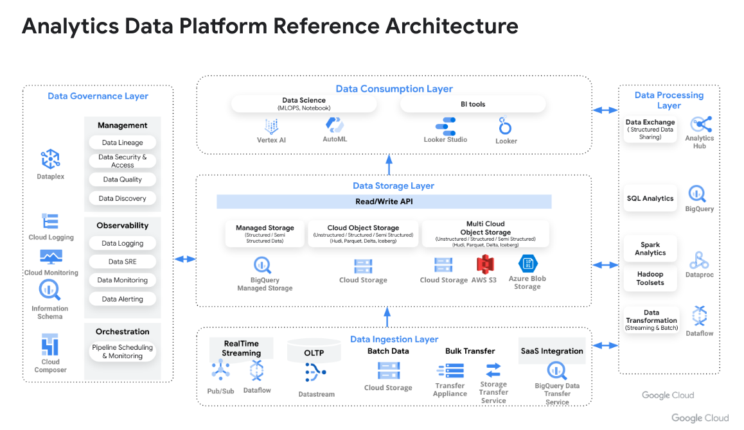Select the Pub/Sub icon
The width and height of the screenshot is (744, 430).
tap(221, 370)
